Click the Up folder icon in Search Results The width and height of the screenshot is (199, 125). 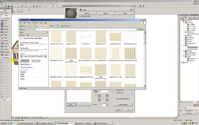click(35, 26)
